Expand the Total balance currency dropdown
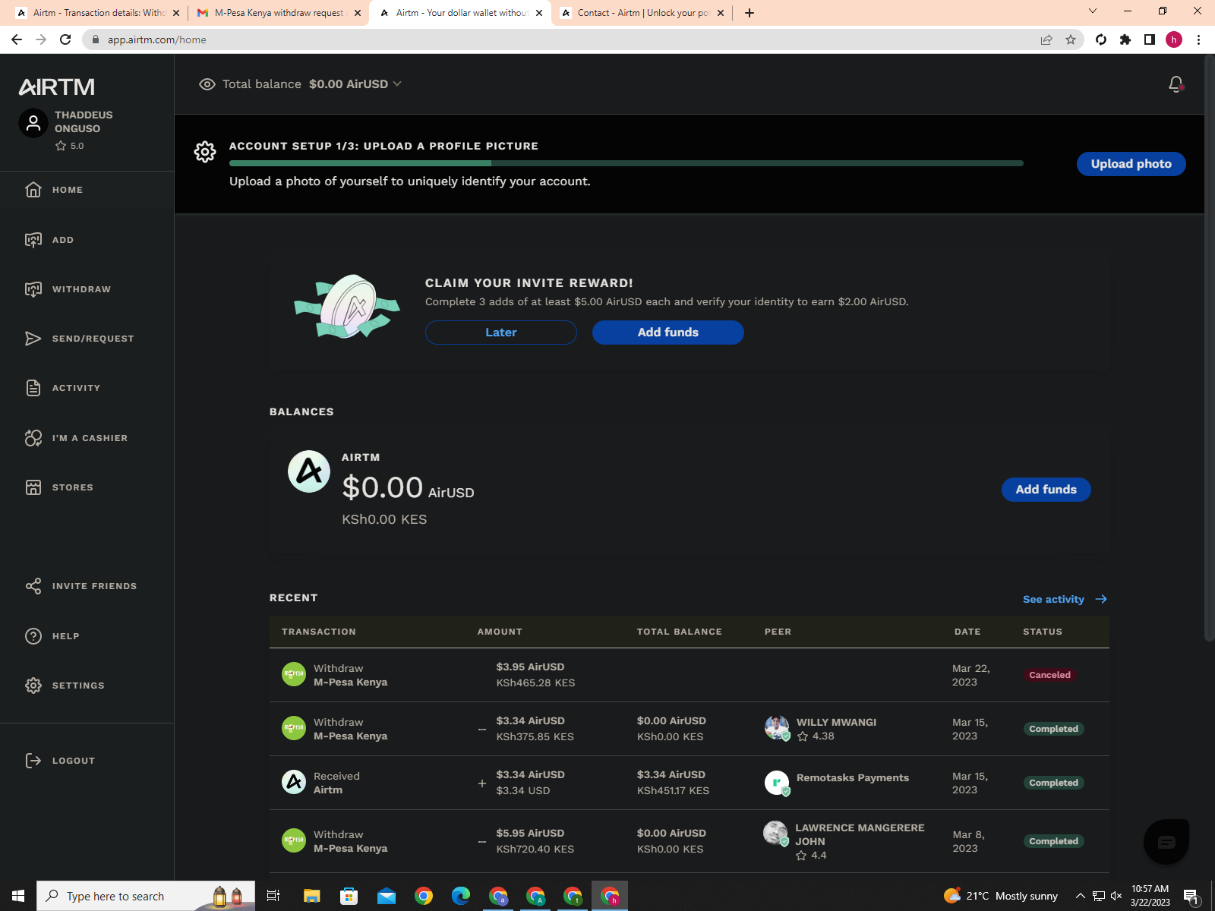 tap(397, 84)
